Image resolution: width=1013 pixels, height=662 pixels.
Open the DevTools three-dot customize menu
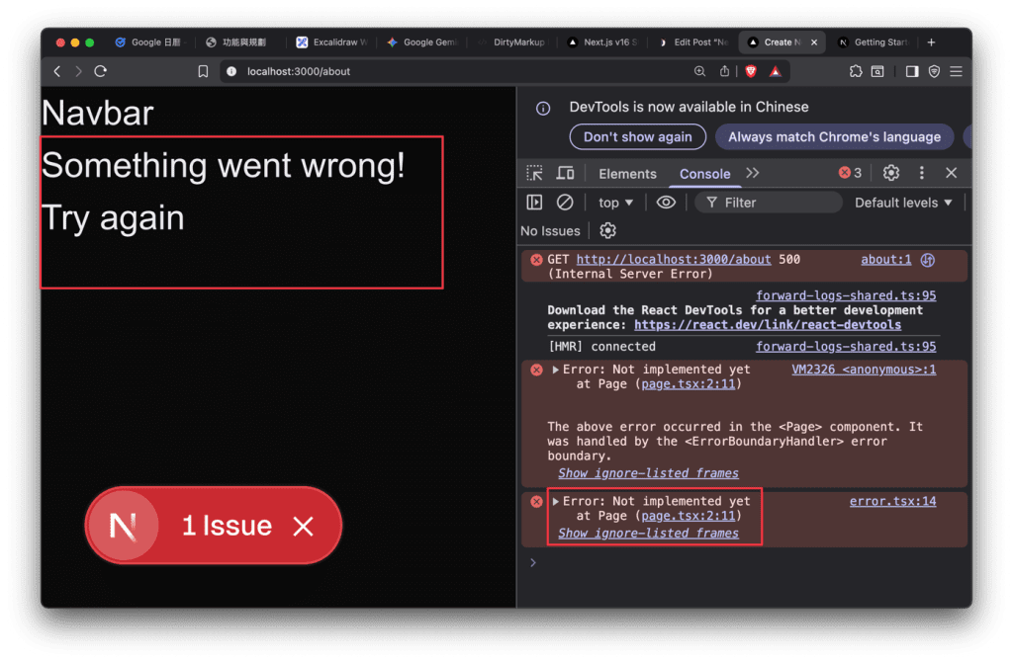[921, 173]
